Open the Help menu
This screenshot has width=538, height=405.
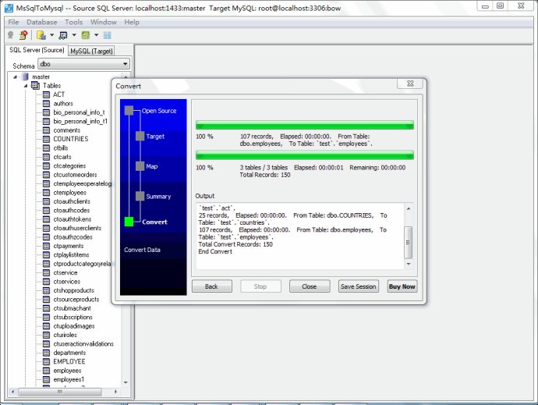(132, 22)
